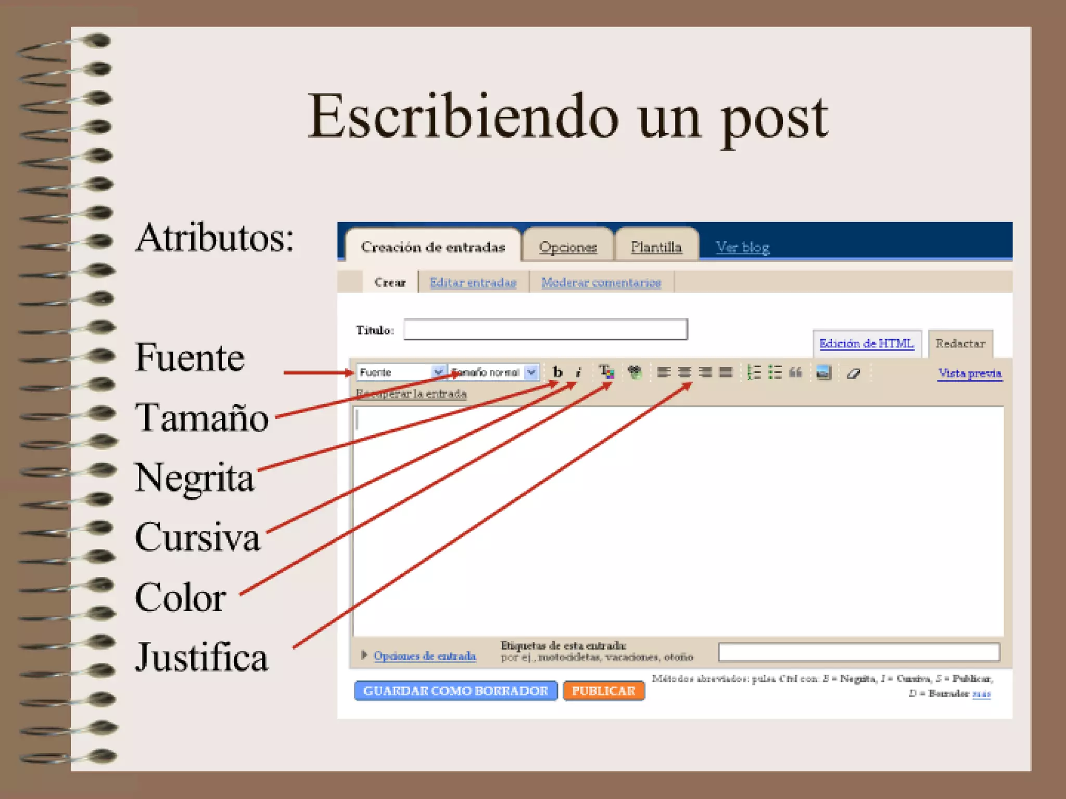The image size is (1066, 799).
Task: Click the Vista previa link
Action: (970, 373)
